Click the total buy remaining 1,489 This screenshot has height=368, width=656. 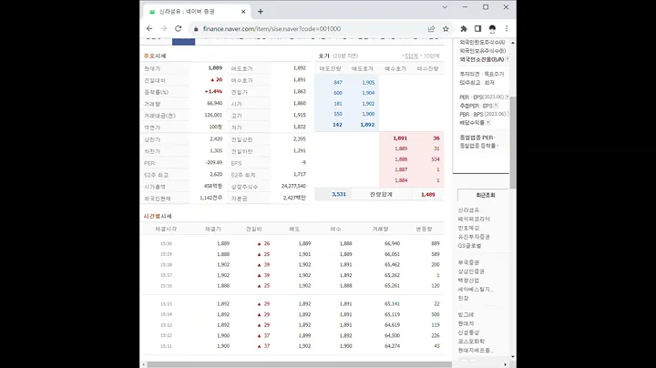[x=428, y=194]
